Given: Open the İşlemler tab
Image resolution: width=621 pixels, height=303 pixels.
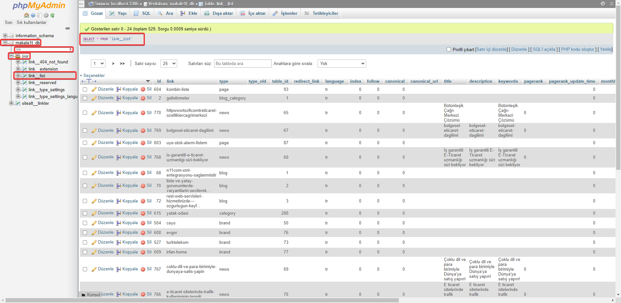Looking at the screenshot, I should click(x=285, y=13).
